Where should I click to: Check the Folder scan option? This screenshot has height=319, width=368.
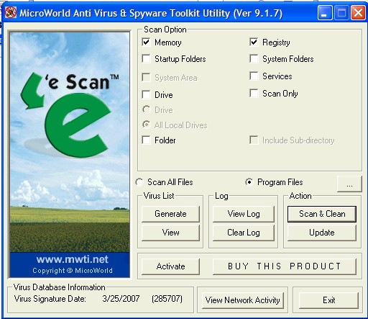146,140
